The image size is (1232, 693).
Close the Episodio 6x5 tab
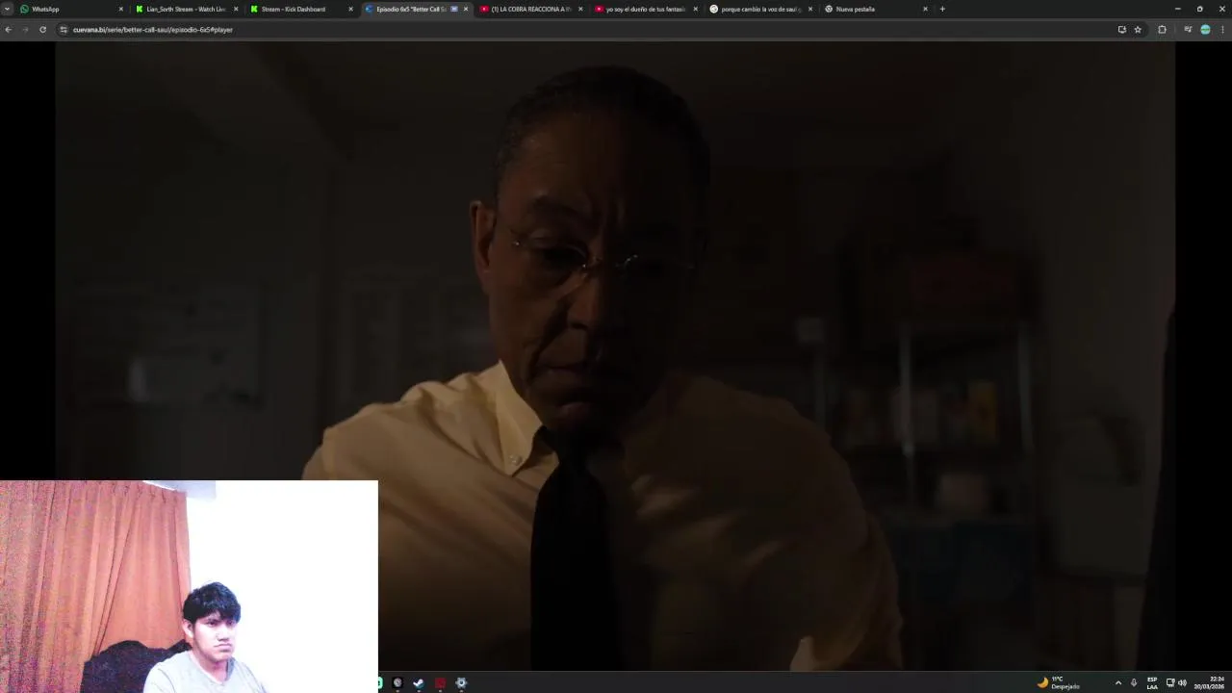pyautogui.click(x=466, y=9)
